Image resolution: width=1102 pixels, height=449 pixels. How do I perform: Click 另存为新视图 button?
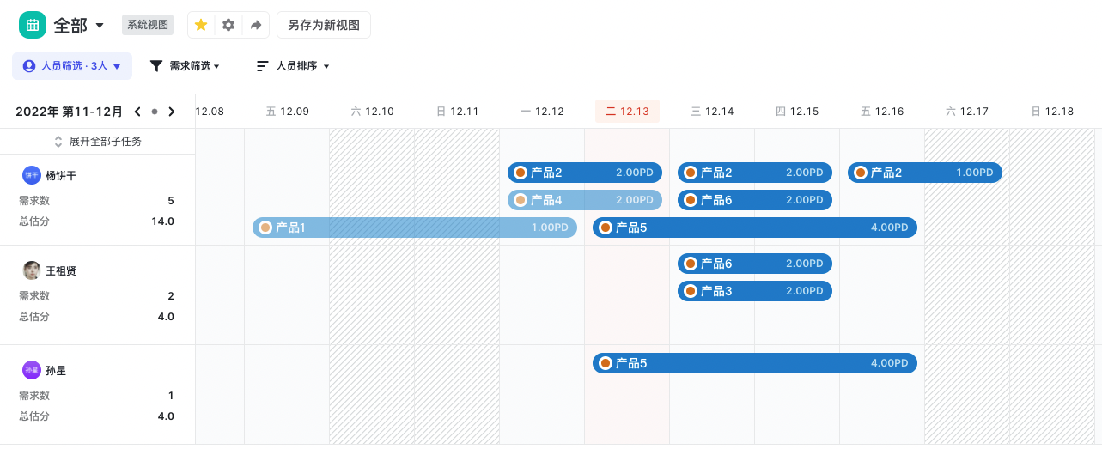coord(324,25)
